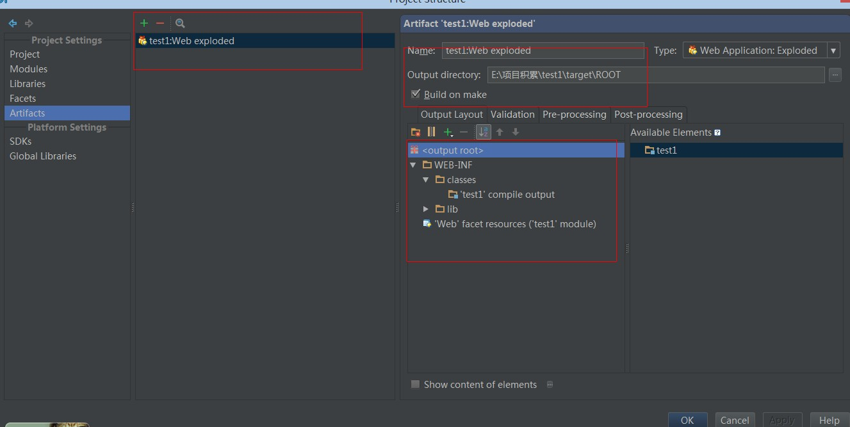Screen dimensions: 850x427
Task: Select SDKs under Platform Settings
Action: [x=20, y=141]
